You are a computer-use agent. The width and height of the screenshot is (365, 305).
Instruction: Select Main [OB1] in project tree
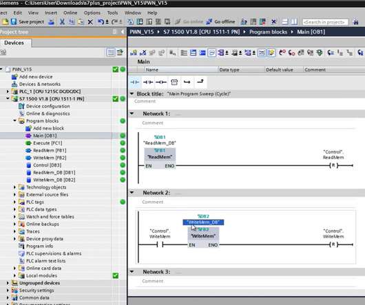[45, 136]
